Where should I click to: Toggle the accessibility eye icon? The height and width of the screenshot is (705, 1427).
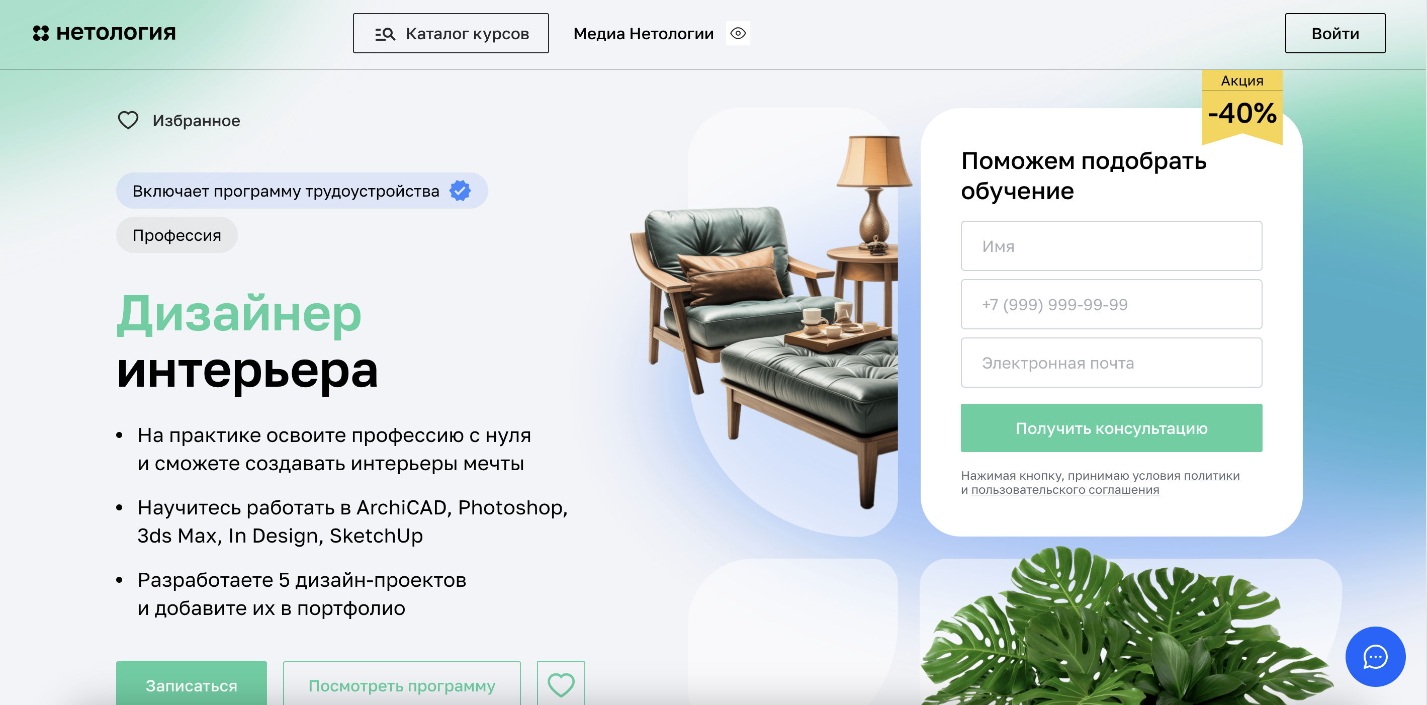[x=738, y=33]
